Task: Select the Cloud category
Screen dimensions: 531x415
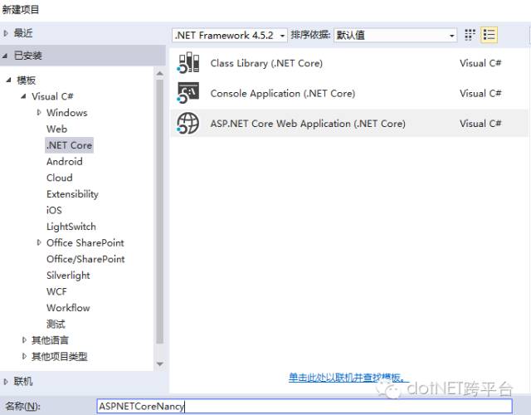Action: (60, 178)
